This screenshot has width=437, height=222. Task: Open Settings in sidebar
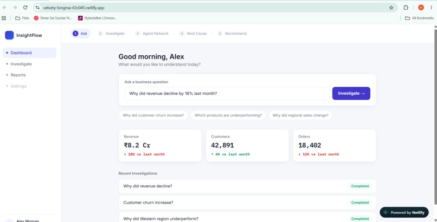tap(29, 86)
